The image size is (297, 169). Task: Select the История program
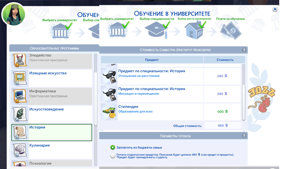click(52, 132)
